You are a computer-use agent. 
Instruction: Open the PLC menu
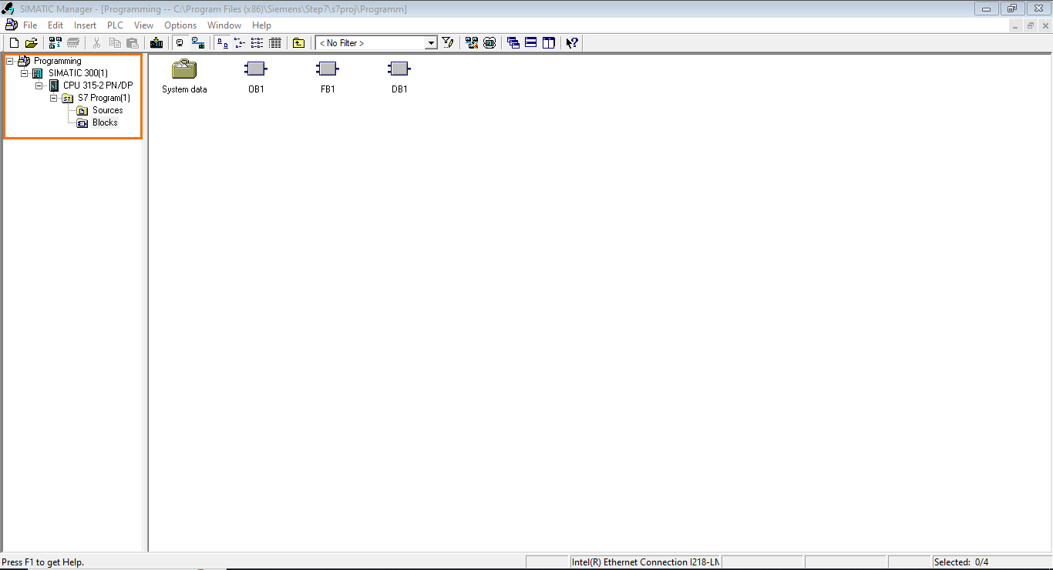[x=115, y=25]
